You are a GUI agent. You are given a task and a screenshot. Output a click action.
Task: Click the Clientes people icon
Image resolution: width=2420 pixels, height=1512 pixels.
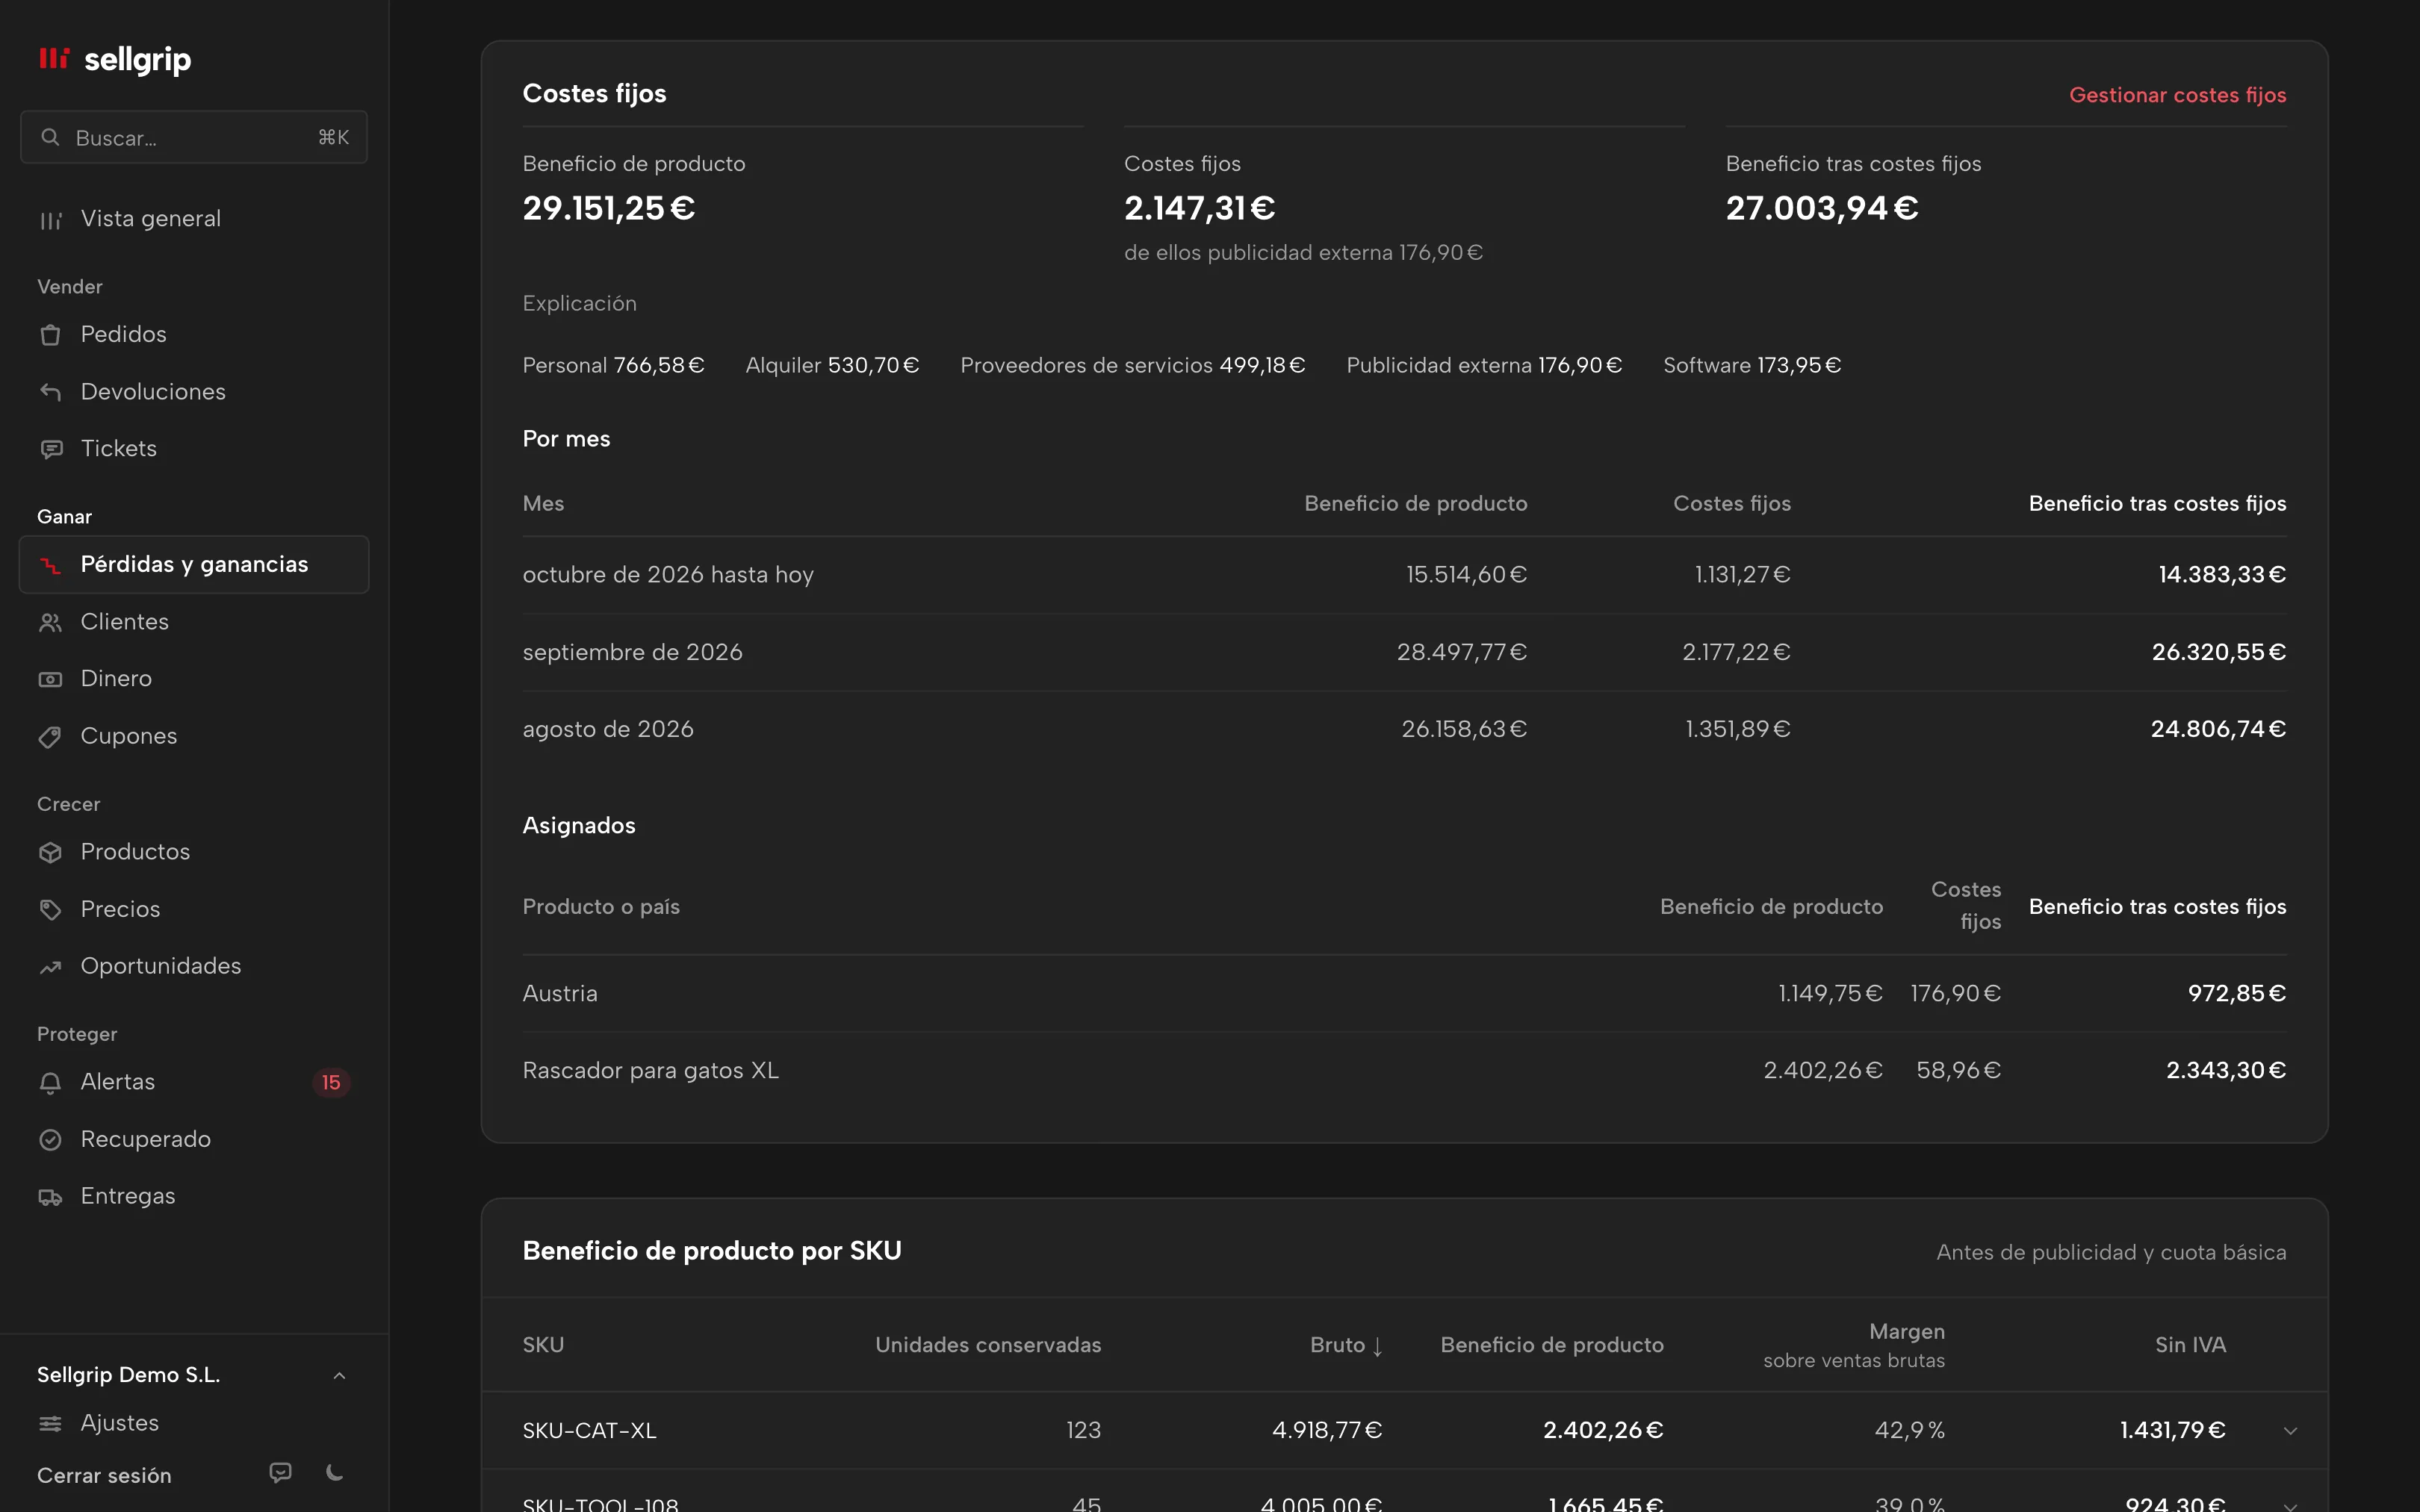[50, 622]
